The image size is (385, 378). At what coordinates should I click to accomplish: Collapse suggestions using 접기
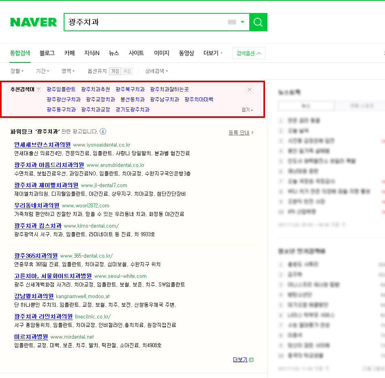(x=246, y=110)
